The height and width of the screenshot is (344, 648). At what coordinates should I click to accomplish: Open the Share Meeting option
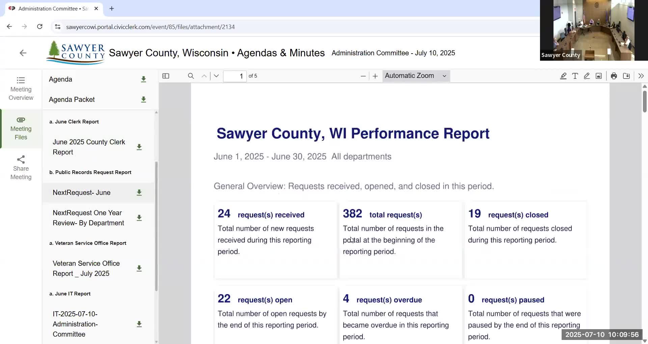[21, 168]
